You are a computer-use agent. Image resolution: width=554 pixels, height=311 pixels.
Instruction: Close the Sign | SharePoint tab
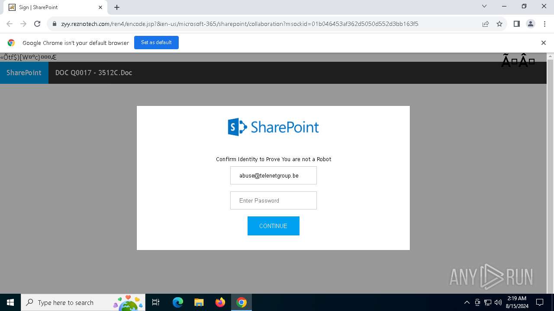(100, 7)
